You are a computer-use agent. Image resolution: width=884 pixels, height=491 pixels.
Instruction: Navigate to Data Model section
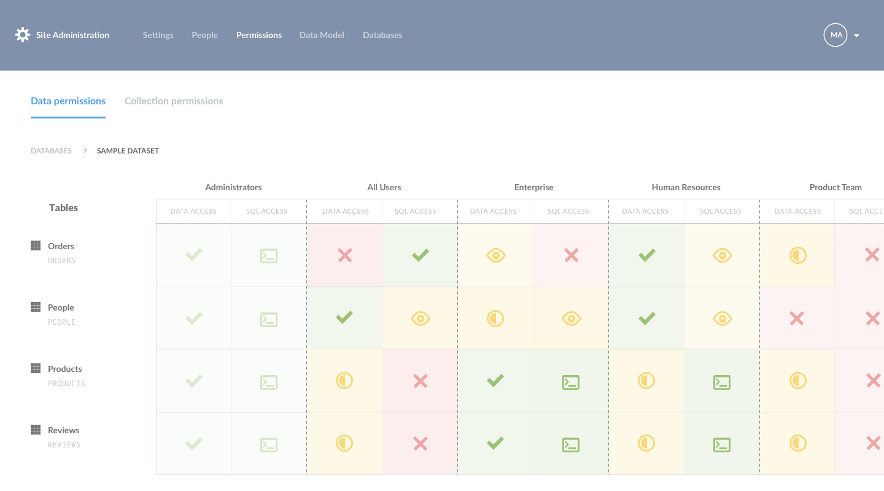[322, 35]
